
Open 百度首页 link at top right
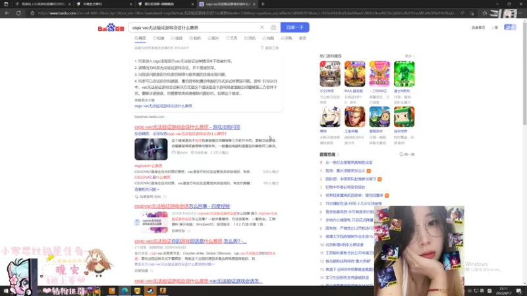[x=478, y=28]
